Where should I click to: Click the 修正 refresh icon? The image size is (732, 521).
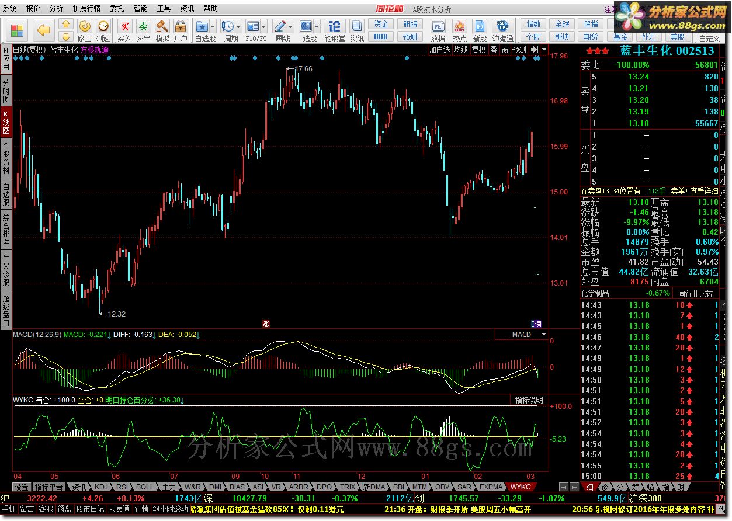85,30
